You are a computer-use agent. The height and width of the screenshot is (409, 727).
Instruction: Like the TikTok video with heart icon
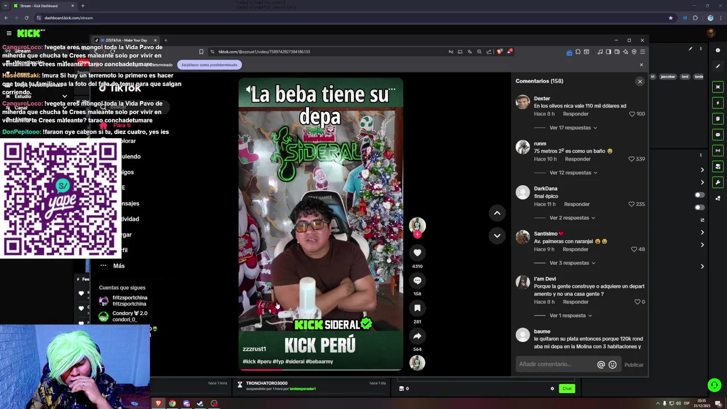click(417, 253)
